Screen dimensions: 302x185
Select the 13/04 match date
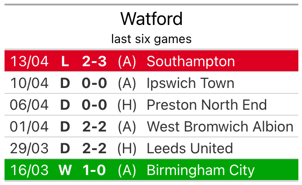pyautogui.click(x=29, y=62)
